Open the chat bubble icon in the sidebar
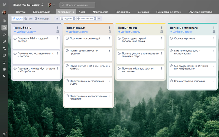219x137 pixels. click(4, 34)
